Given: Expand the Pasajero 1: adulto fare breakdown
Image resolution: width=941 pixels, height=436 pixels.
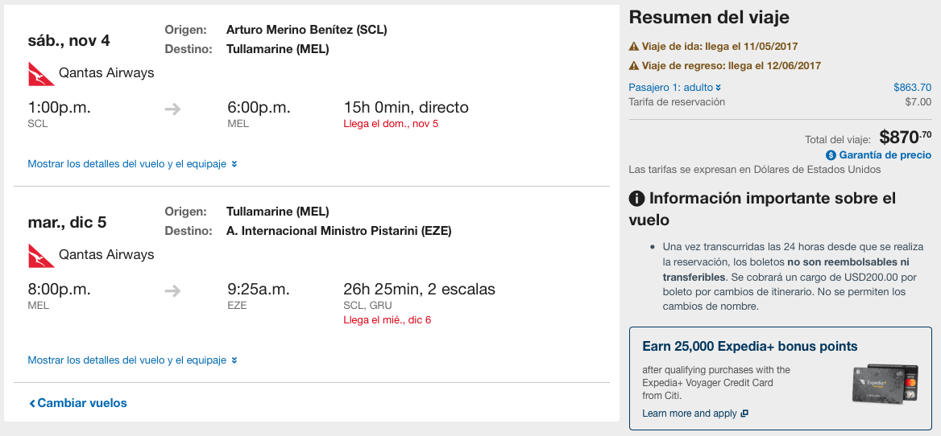Looking at the screenshot, I should pos(675,88).
